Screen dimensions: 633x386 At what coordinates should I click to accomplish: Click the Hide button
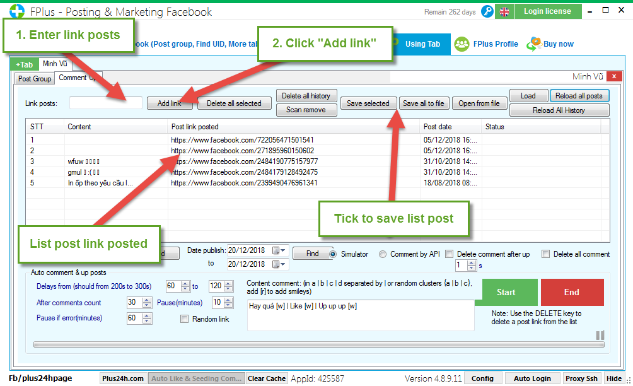(614, 378)
